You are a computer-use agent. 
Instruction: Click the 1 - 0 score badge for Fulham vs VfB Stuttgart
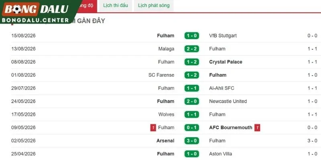tap(192, 36)
